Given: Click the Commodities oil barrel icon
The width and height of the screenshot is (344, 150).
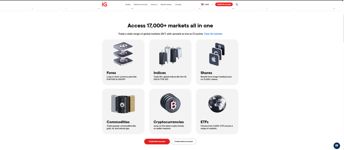Looking at the screenshot, I should pyautogui.click(x=123, y=104).
